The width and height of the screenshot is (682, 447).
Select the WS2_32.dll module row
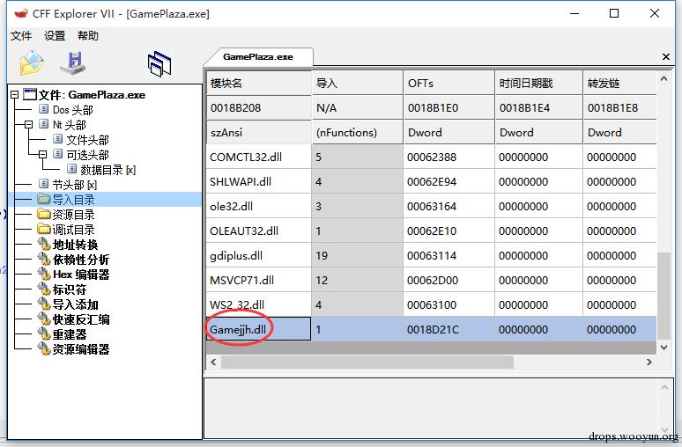coord(431,304)
